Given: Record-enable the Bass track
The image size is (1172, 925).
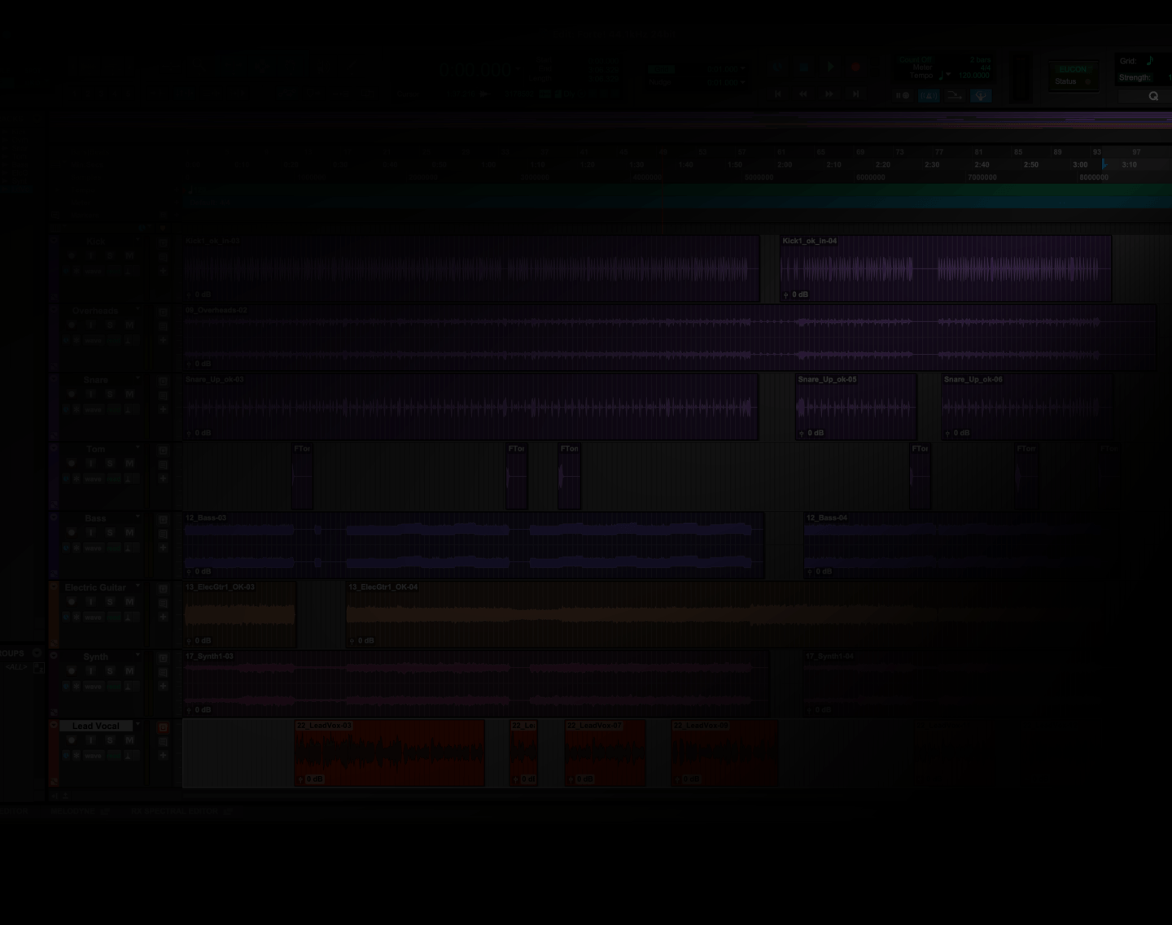Looking at the screenshot, I should [72, 532].
